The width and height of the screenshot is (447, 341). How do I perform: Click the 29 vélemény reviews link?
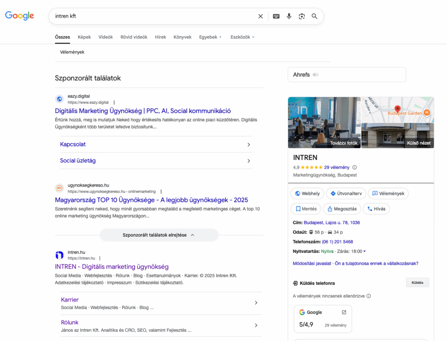pyautogui.click(x=337, y=167)
